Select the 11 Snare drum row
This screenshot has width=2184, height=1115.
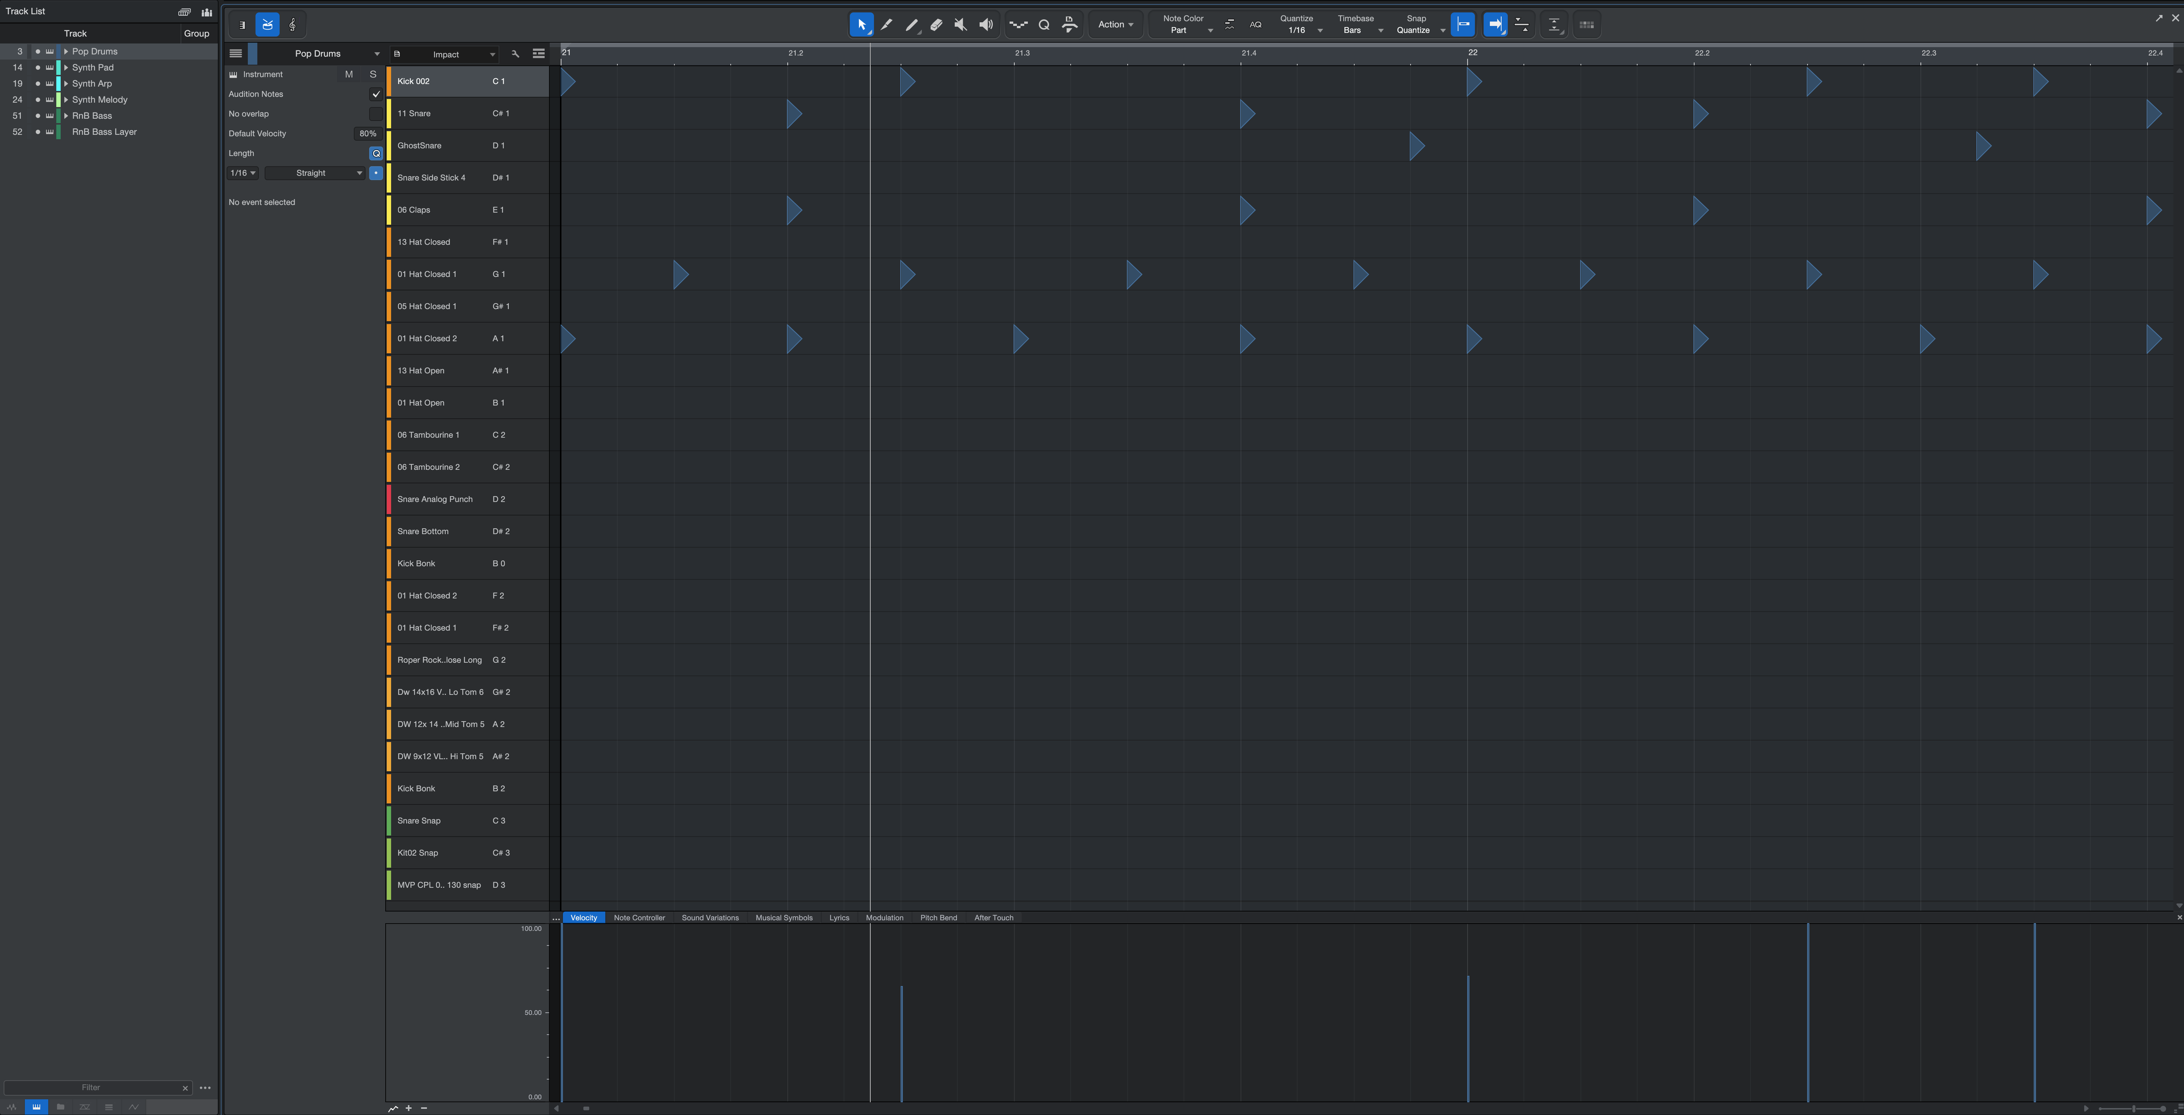coord(468,114)
